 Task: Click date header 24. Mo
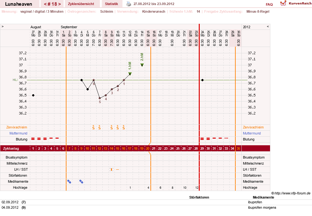[x=203, y=34]
